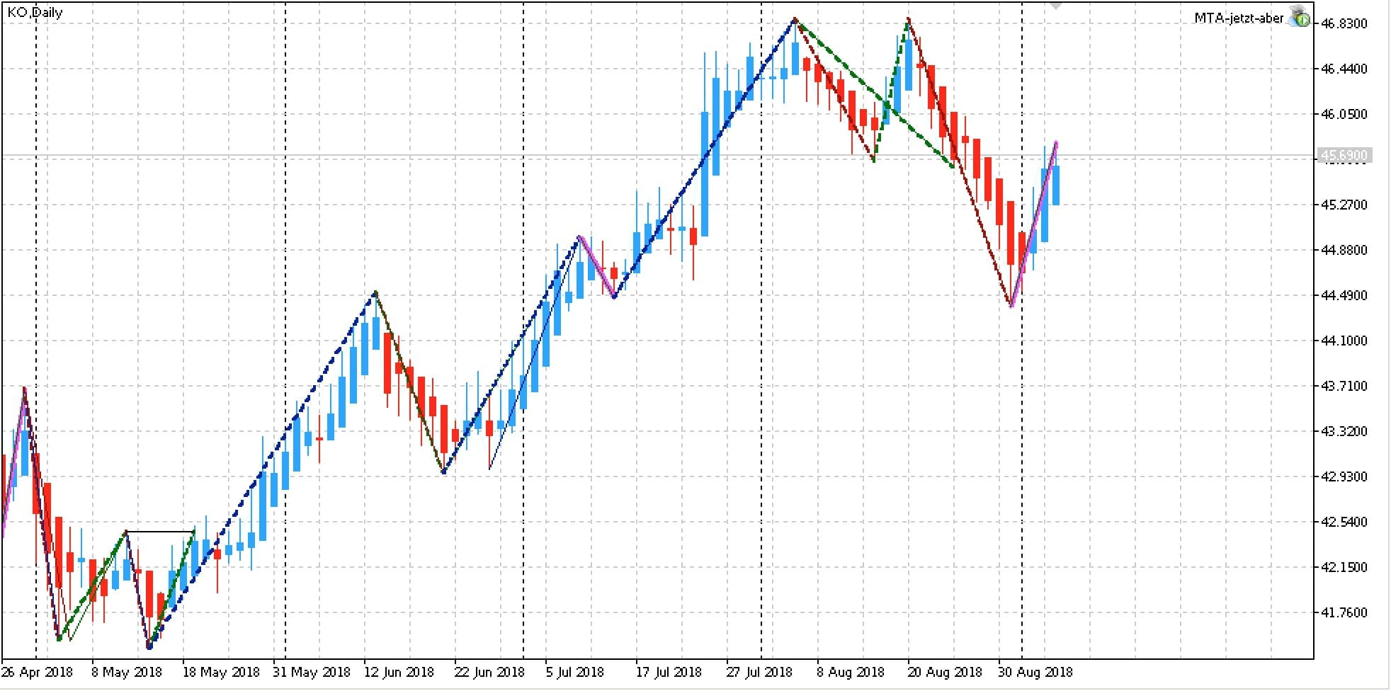Click the 46.8300 price axis label
This screenshot has width=1391, height=691.
click(x=1344, y=23)
